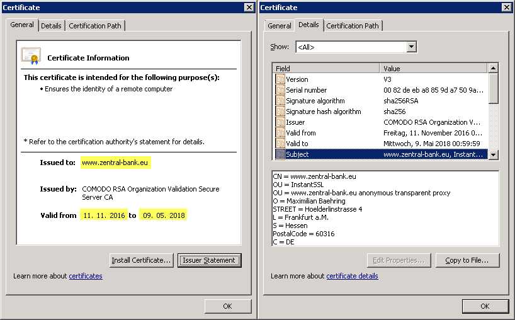Screen dimensions: 515x320
Task: Switch to Details tab in left dialog
Action: 51,26
